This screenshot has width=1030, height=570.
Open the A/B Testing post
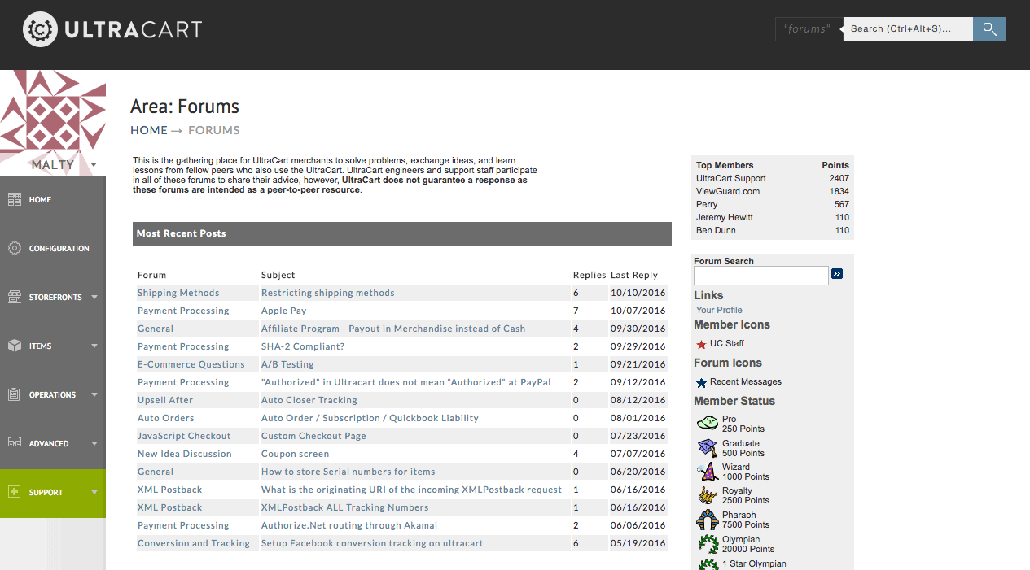tap(287, 364)
